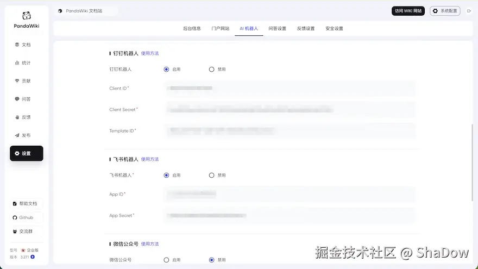Disable 钉钉机器人 with 禁用 radio

coord(211,70)
